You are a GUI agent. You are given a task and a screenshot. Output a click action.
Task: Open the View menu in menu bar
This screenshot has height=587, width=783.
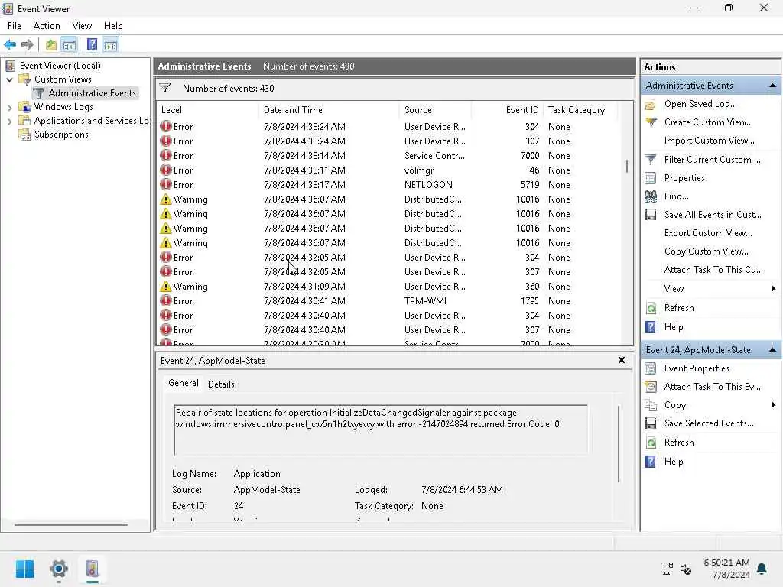[82, 26]
